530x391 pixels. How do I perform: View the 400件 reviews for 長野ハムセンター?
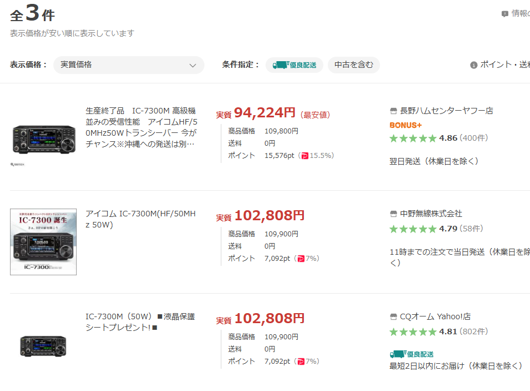coord(474,138)
